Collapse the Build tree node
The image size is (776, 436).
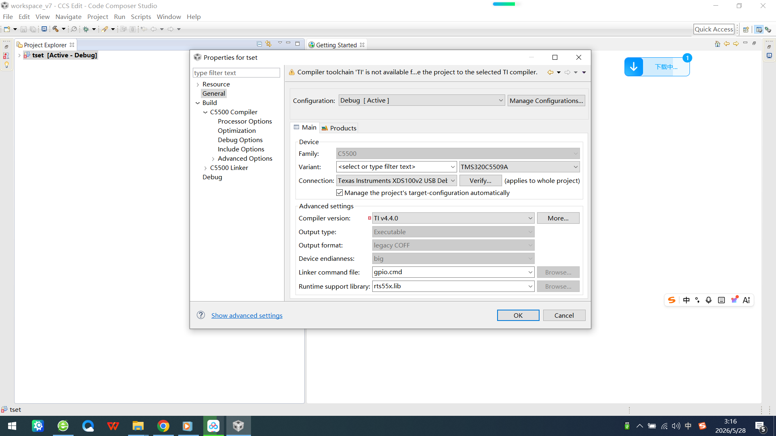click(x=198, y=103)
